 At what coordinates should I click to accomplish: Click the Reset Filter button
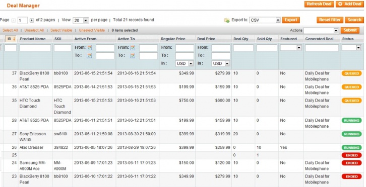tap(330, 20)
